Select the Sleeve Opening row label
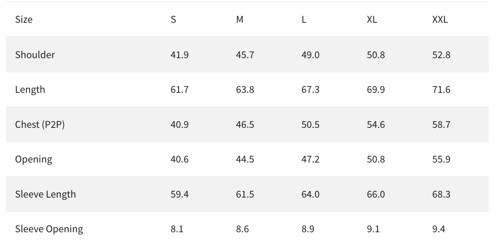The height and width of the screenshot is (249, 497). pyautogui.click(x=49, y=229)
